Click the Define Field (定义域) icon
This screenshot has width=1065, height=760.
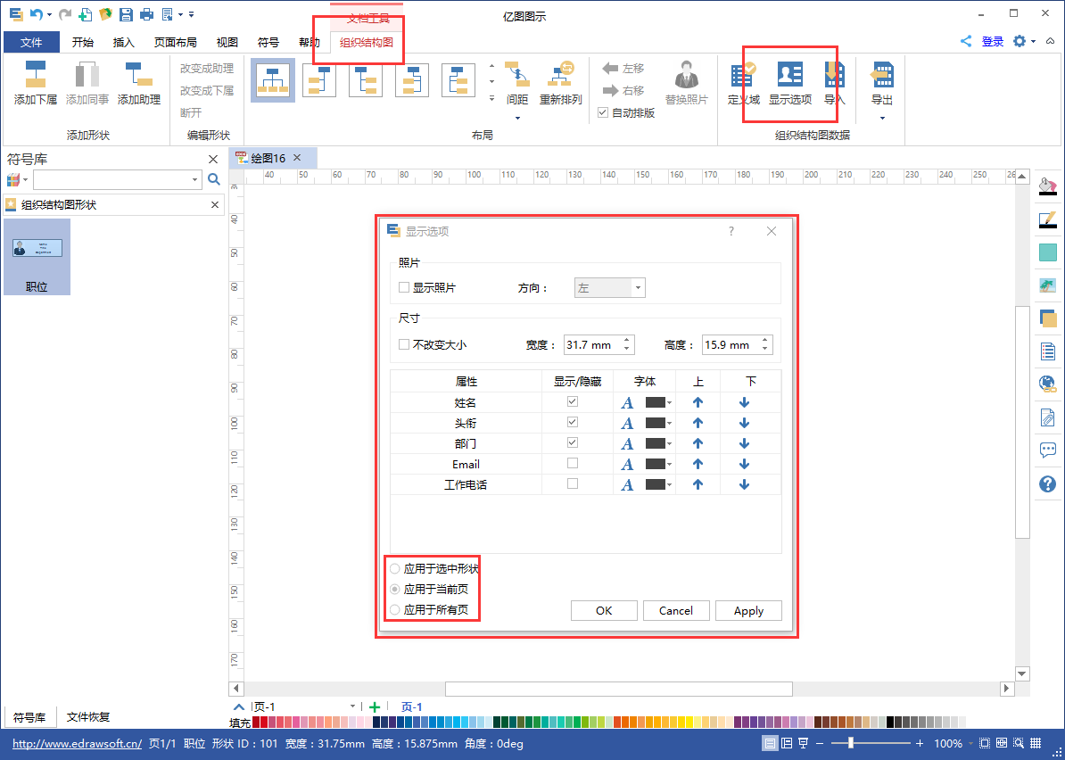point(744,75)
